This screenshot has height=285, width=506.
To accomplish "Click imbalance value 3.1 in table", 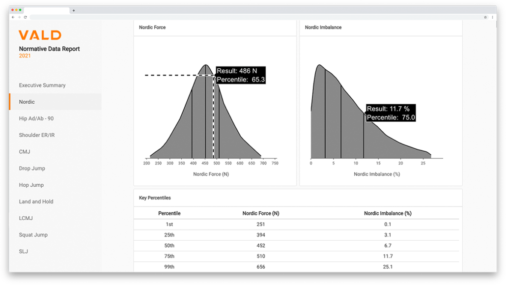I will (x=388, y=235).
